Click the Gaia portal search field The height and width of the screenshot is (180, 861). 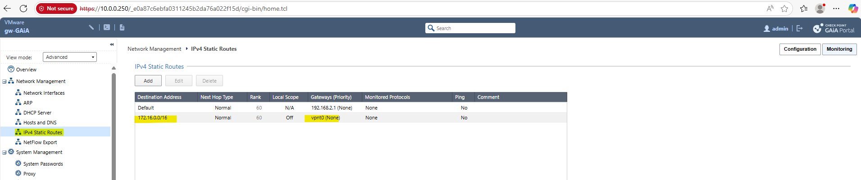(x=470, y=28)
